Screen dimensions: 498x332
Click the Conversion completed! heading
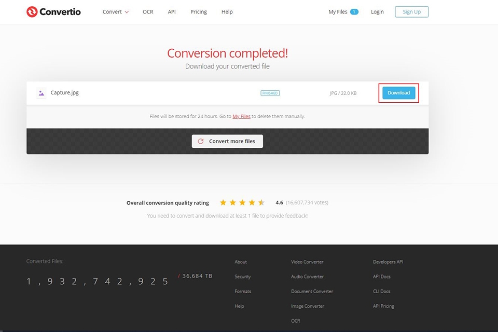(227, 53)
